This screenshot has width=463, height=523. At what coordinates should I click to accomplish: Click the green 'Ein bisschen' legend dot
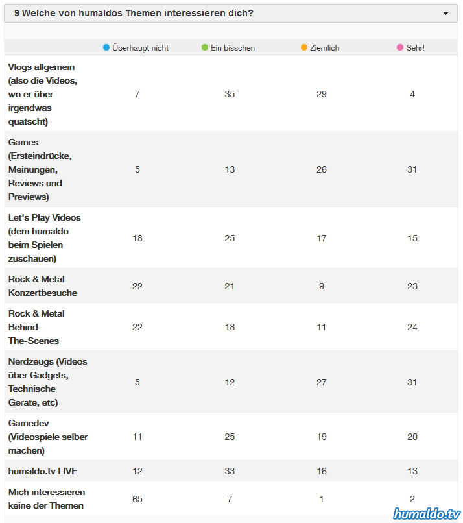205,47
